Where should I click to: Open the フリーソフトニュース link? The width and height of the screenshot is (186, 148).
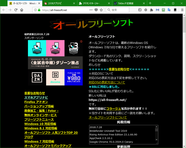pos(39,119)
